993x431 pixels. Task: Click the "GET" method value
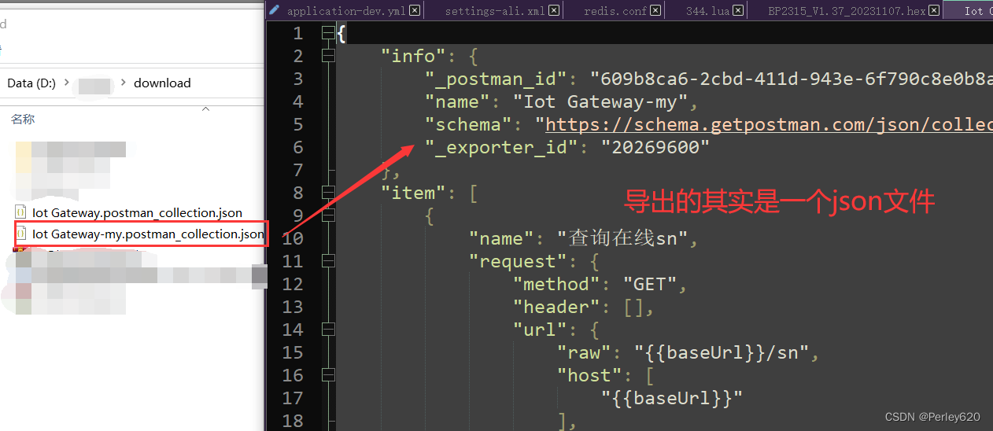(x=650, y=284)
